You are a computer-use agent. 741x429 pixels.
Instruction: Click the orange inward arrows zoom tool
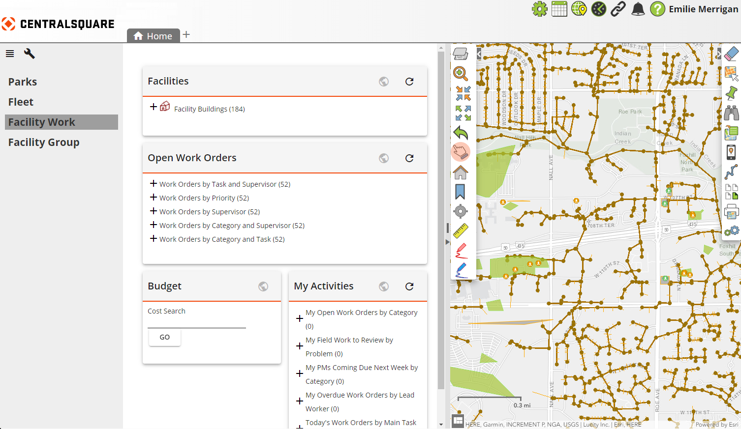463,93
